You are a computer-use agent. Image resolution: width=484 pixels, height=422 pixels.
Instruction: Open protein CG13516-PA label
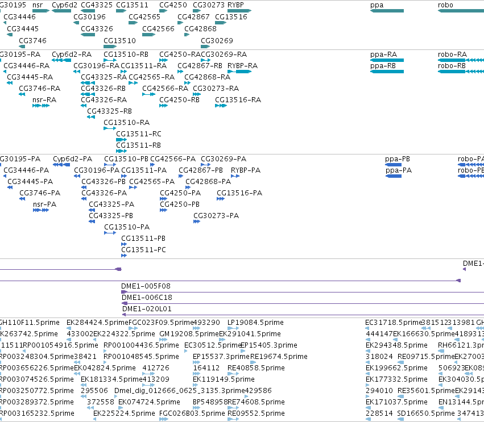(x=239, y=193)
